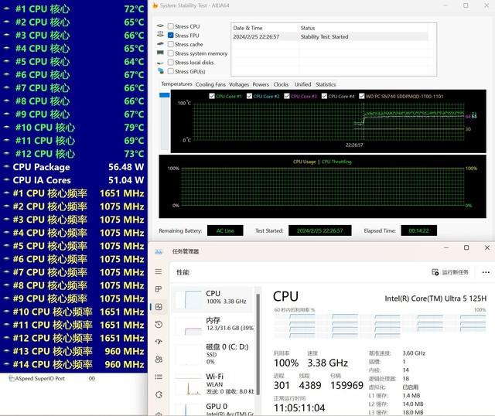Select Performance icon in Task Manager sidebar
495x416 pixels.
pos(159,307)
